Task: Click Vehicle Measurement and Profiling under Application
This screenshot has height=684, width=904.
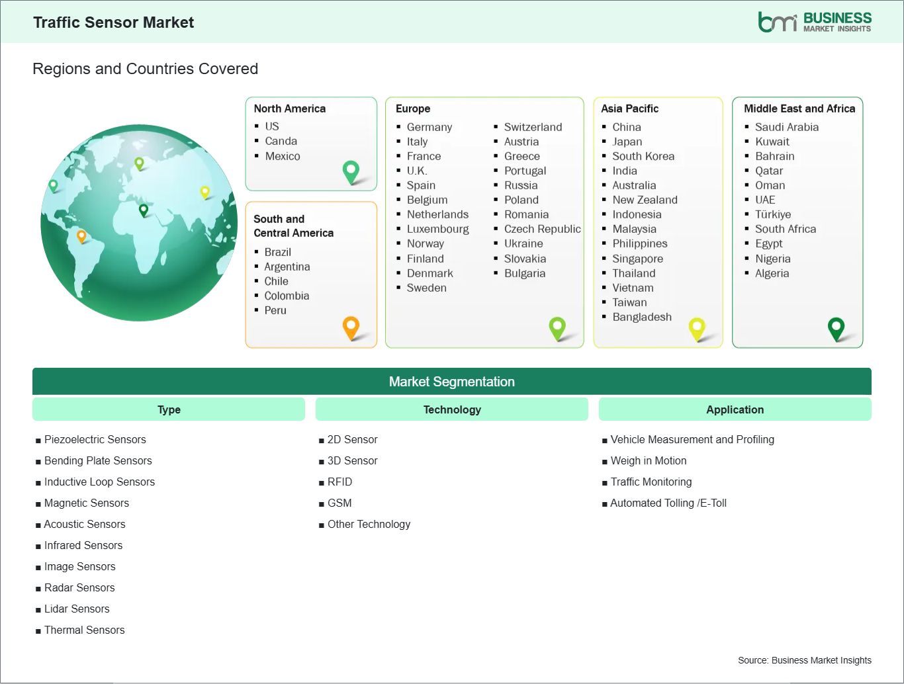Action: [692, 439]
